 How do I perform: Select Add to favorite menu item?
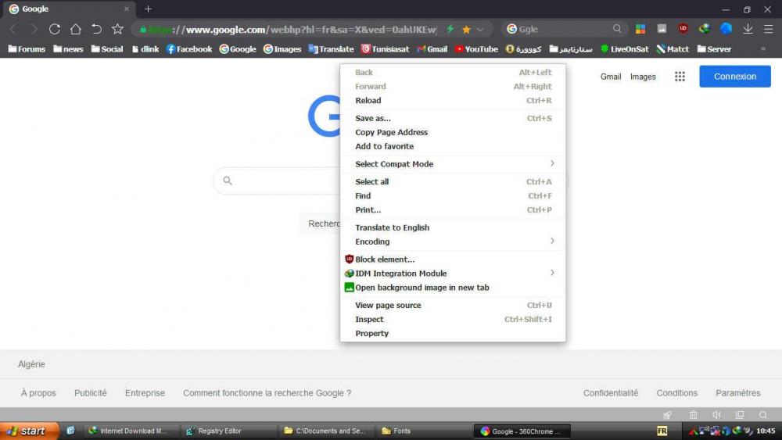(453, 146)
